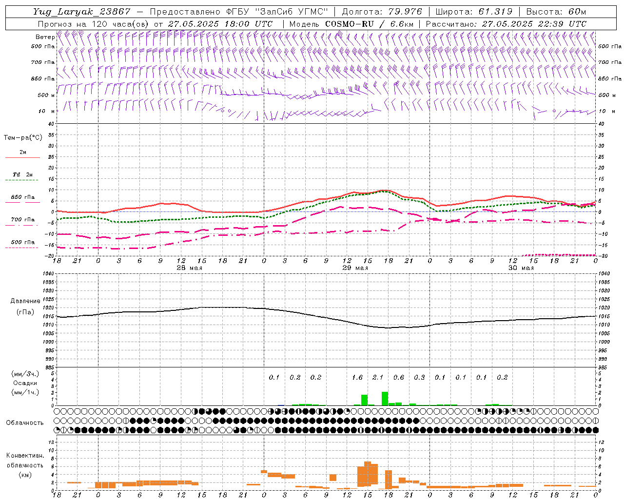Screen dimensions: 624x499
Task: Click the '30 мая' date label
Action: pos(521,268)
